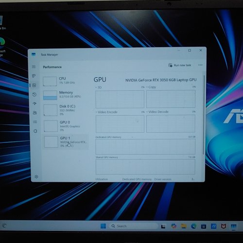Viewport: 243px width, 243px height.
Task: Click the Task Manager taskbar icon
Action: 234,226
